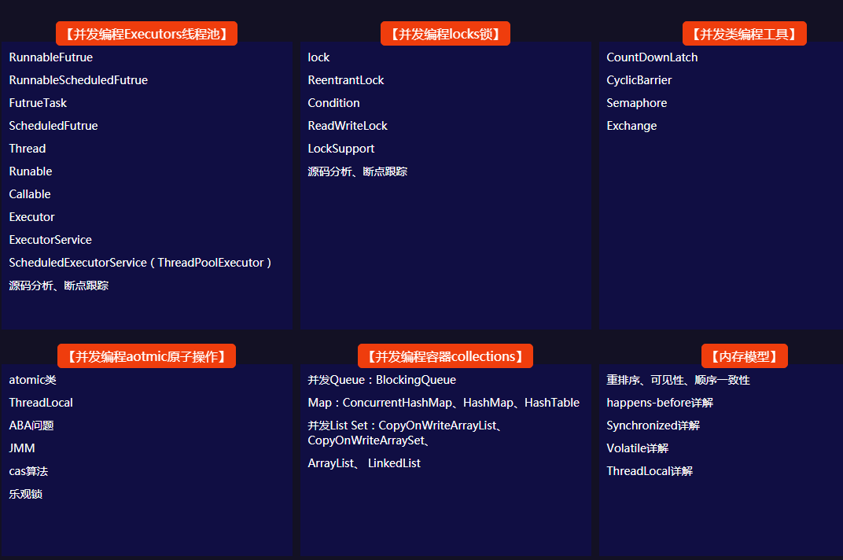Click ScheduledExecutorService (ThreadPoolExecutor) item
The height and width of the screenshot is (560, 843).
pyautogui.click(x=140, y=263)
